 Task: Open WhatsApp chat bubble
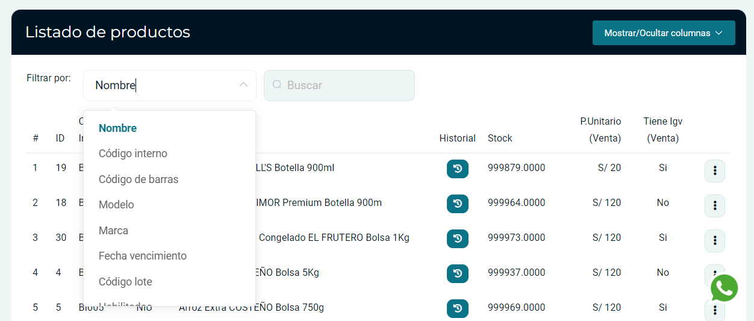point(724,288)
